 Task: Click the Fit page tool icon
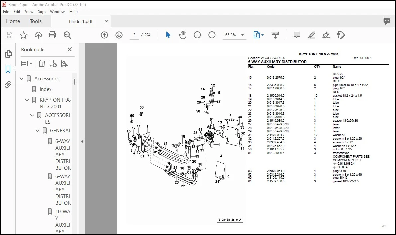click(256, 35)
